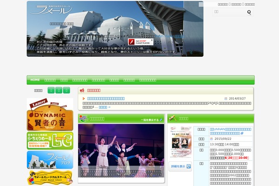Image resolution: width=279 pixels, height=186 pixels.
Task: Select the 13:30 / 14:00 time cell
Action: tap(231, 144)
